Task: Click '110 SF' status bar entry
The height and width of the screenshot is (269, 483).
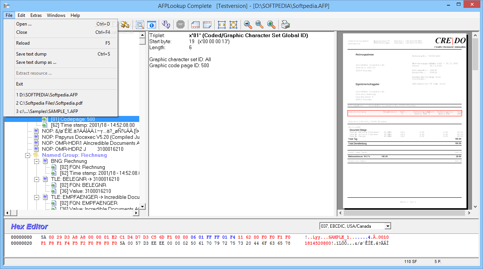Action: pyautogui.click(x=411, y=261)
